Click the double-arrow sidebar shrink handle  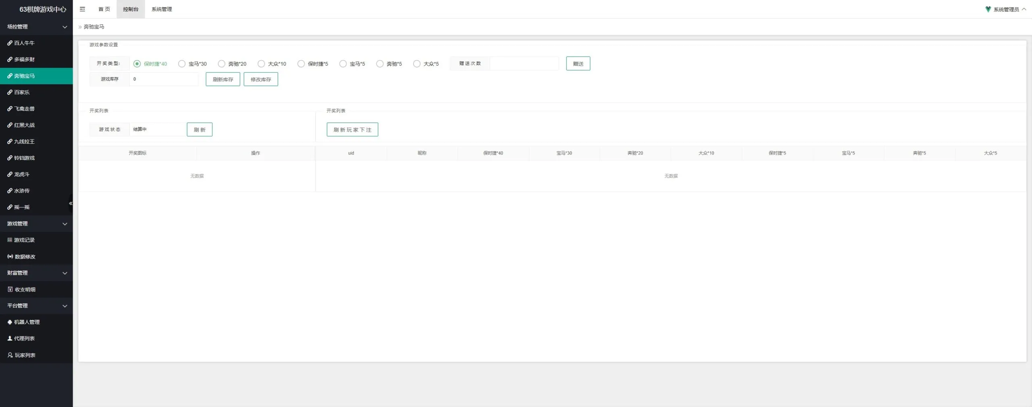pyautogui.click(x=71, y=203)
